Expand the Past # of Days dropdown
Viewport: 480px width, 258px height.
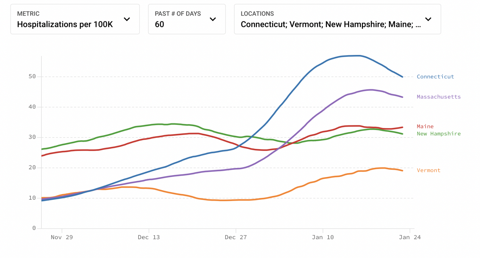pyautogui.click(x=187, y=19)
